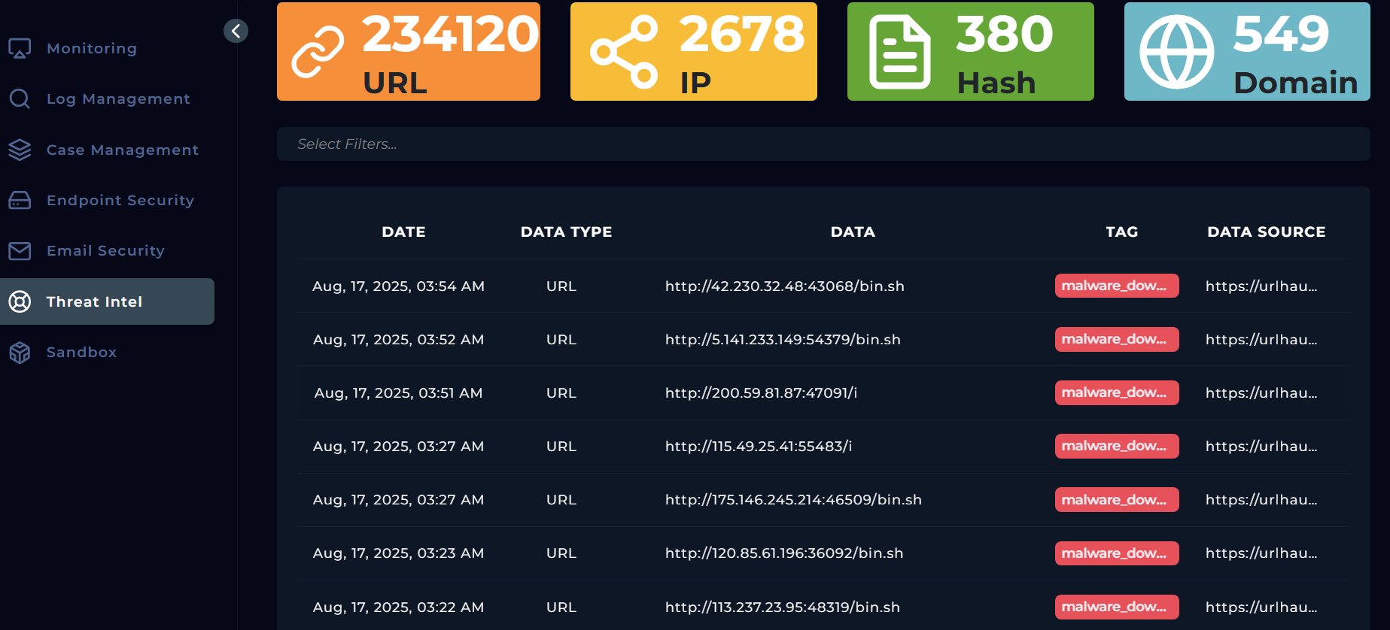Click the URL http://200.59.81.87:47091/i
This screenshot has height=630, width=1390.
[x=761, y=393]
